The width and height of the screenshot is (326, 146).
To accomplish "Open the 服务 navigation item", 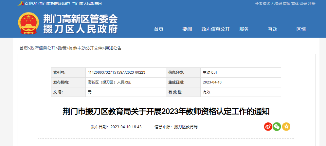I will pos(244,29).
